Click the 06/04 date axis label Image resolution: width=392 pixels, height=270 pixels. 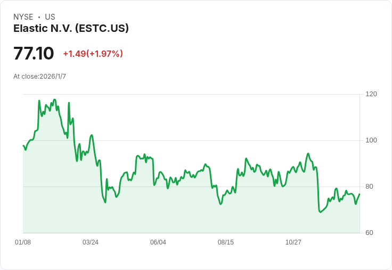point(158,242)
